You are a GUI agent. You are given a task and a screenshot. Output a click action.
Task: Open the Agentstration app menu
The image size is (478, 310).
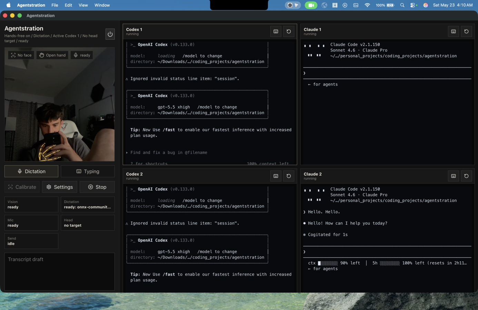pyautogui.click(x=31, y=5)
